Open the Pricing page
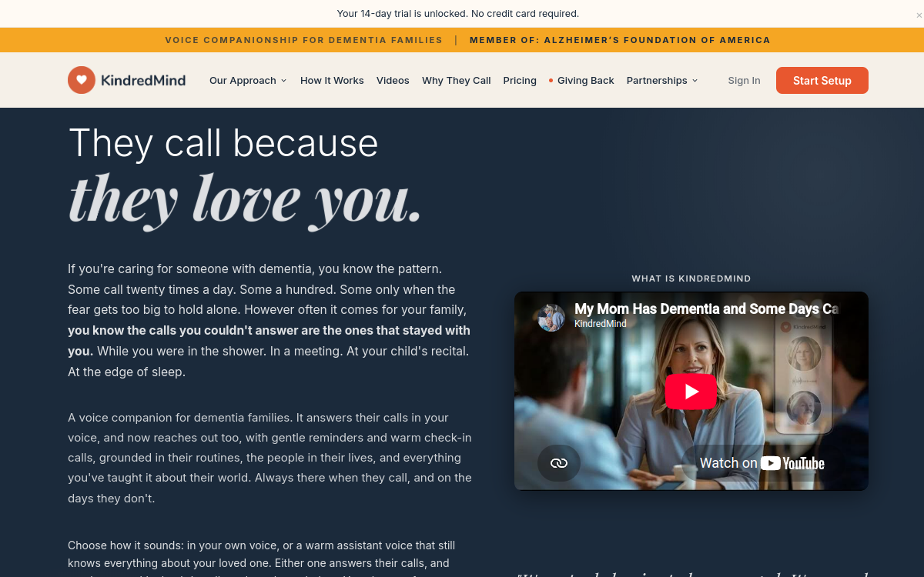This screenshot has height=577, width=924. click(x=520, y=81)
